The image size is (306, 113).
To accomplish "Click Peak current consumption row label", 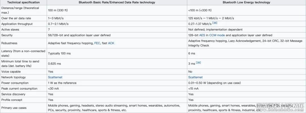I will pyautogui.click(x=19, y=88).
